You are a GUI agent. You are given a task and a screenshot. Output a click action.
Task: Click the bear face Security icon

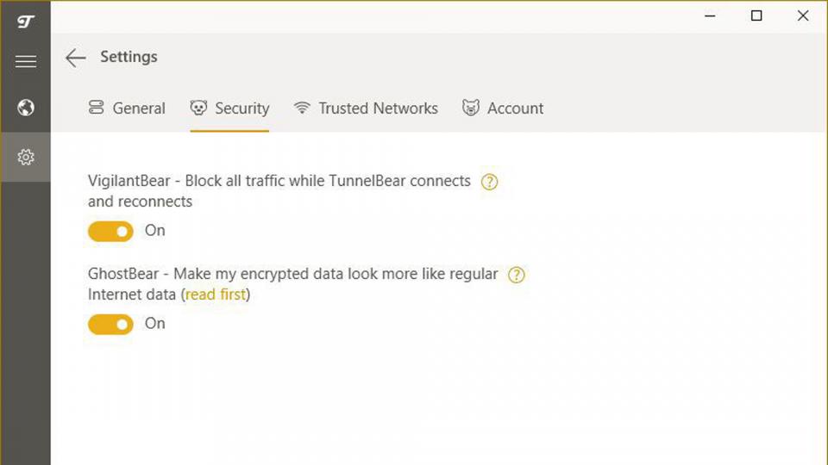point(198,108)
